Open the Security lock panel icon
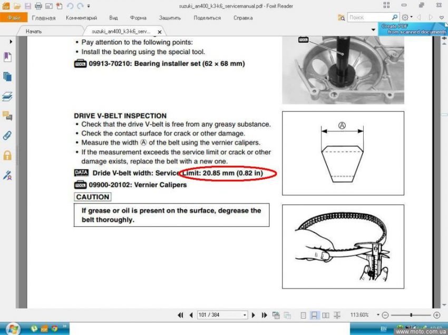Image resolution: width=448 pixels, height=335 pixels. [x=7, y=155]
